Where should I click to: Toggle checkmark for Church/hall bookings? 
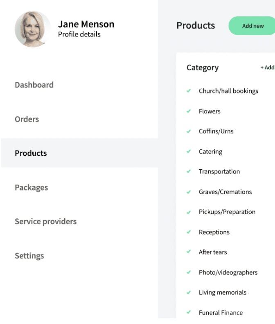[x=189, y=91]
